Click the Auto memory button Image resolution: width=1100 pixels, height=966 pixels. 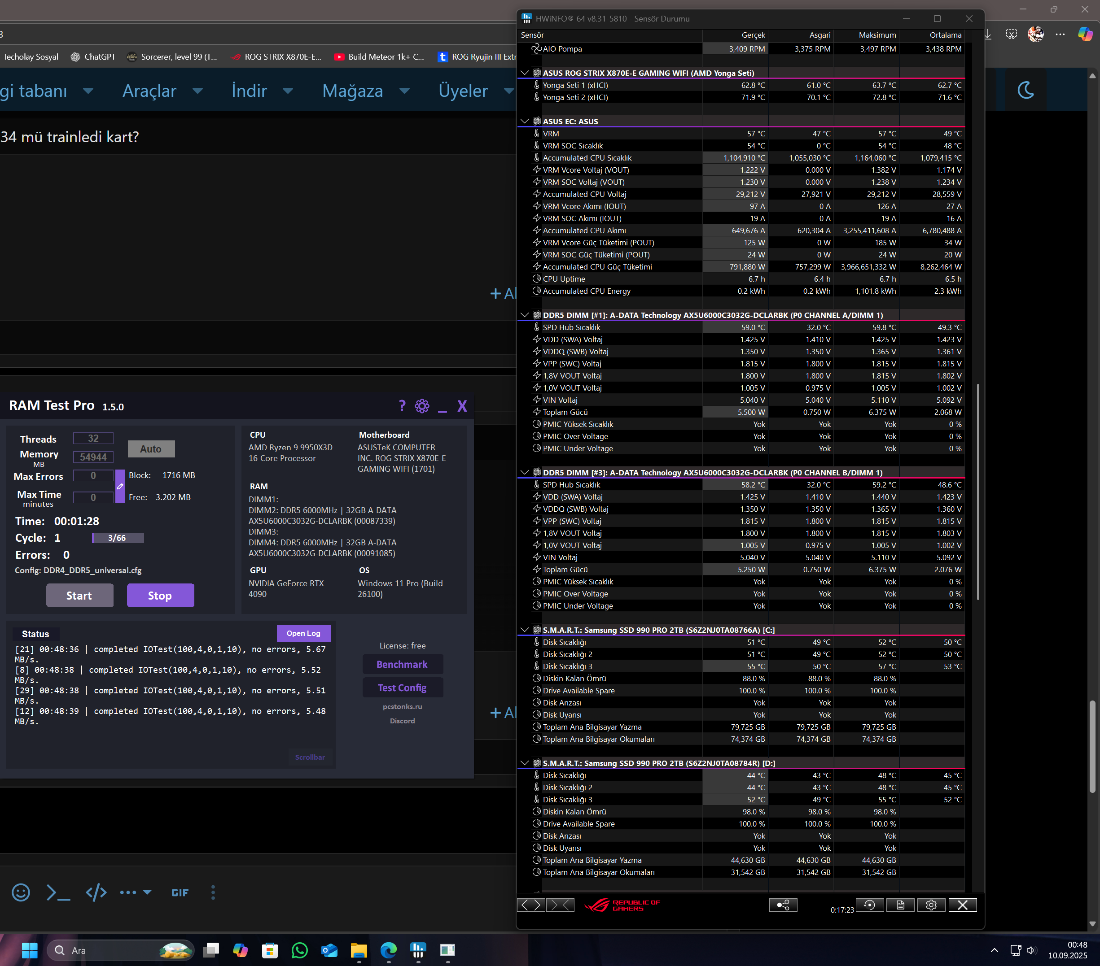[151, 448]
